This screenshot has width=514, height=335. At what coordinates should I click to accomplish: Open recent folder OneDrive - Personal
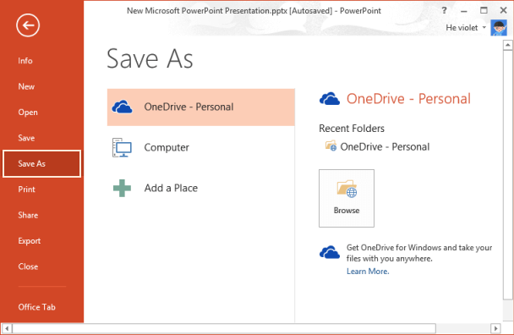pos(377,146)
